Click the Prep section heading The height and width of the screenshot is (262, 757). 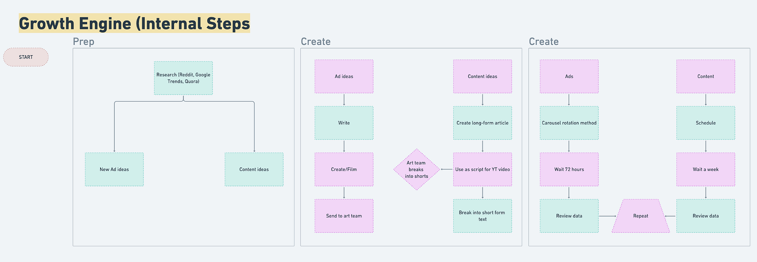point(84,42)
